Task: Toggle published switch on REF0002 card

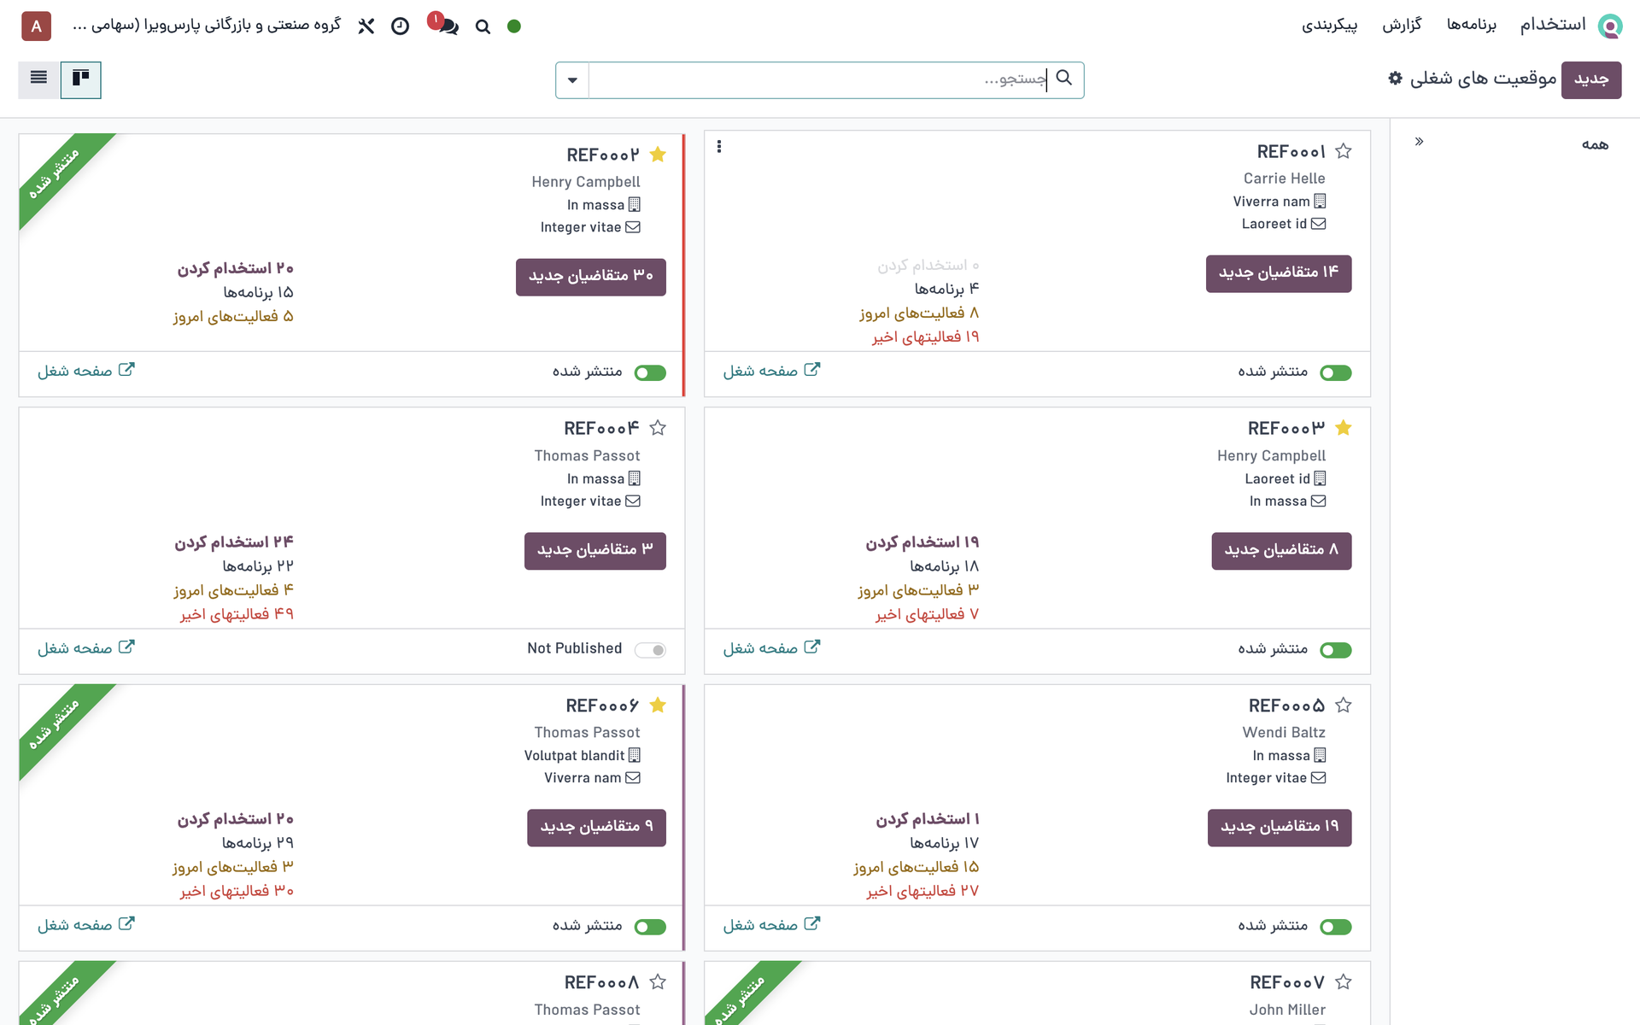Action: point(650,373)
